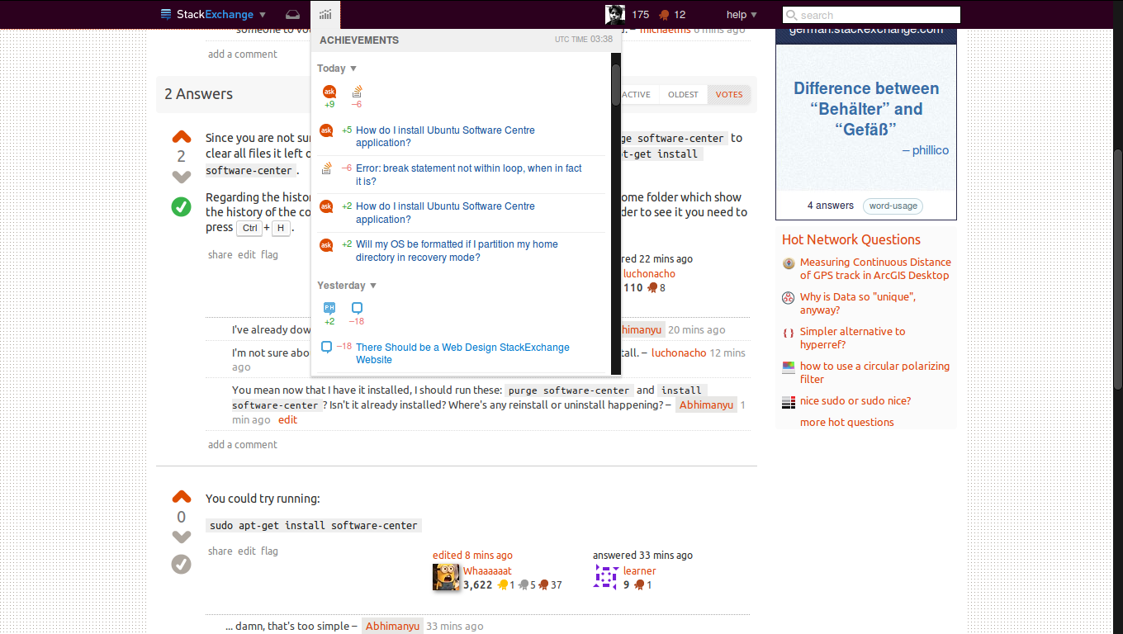Click the Stack Overflow −6 summary icon

coord(357,97)
